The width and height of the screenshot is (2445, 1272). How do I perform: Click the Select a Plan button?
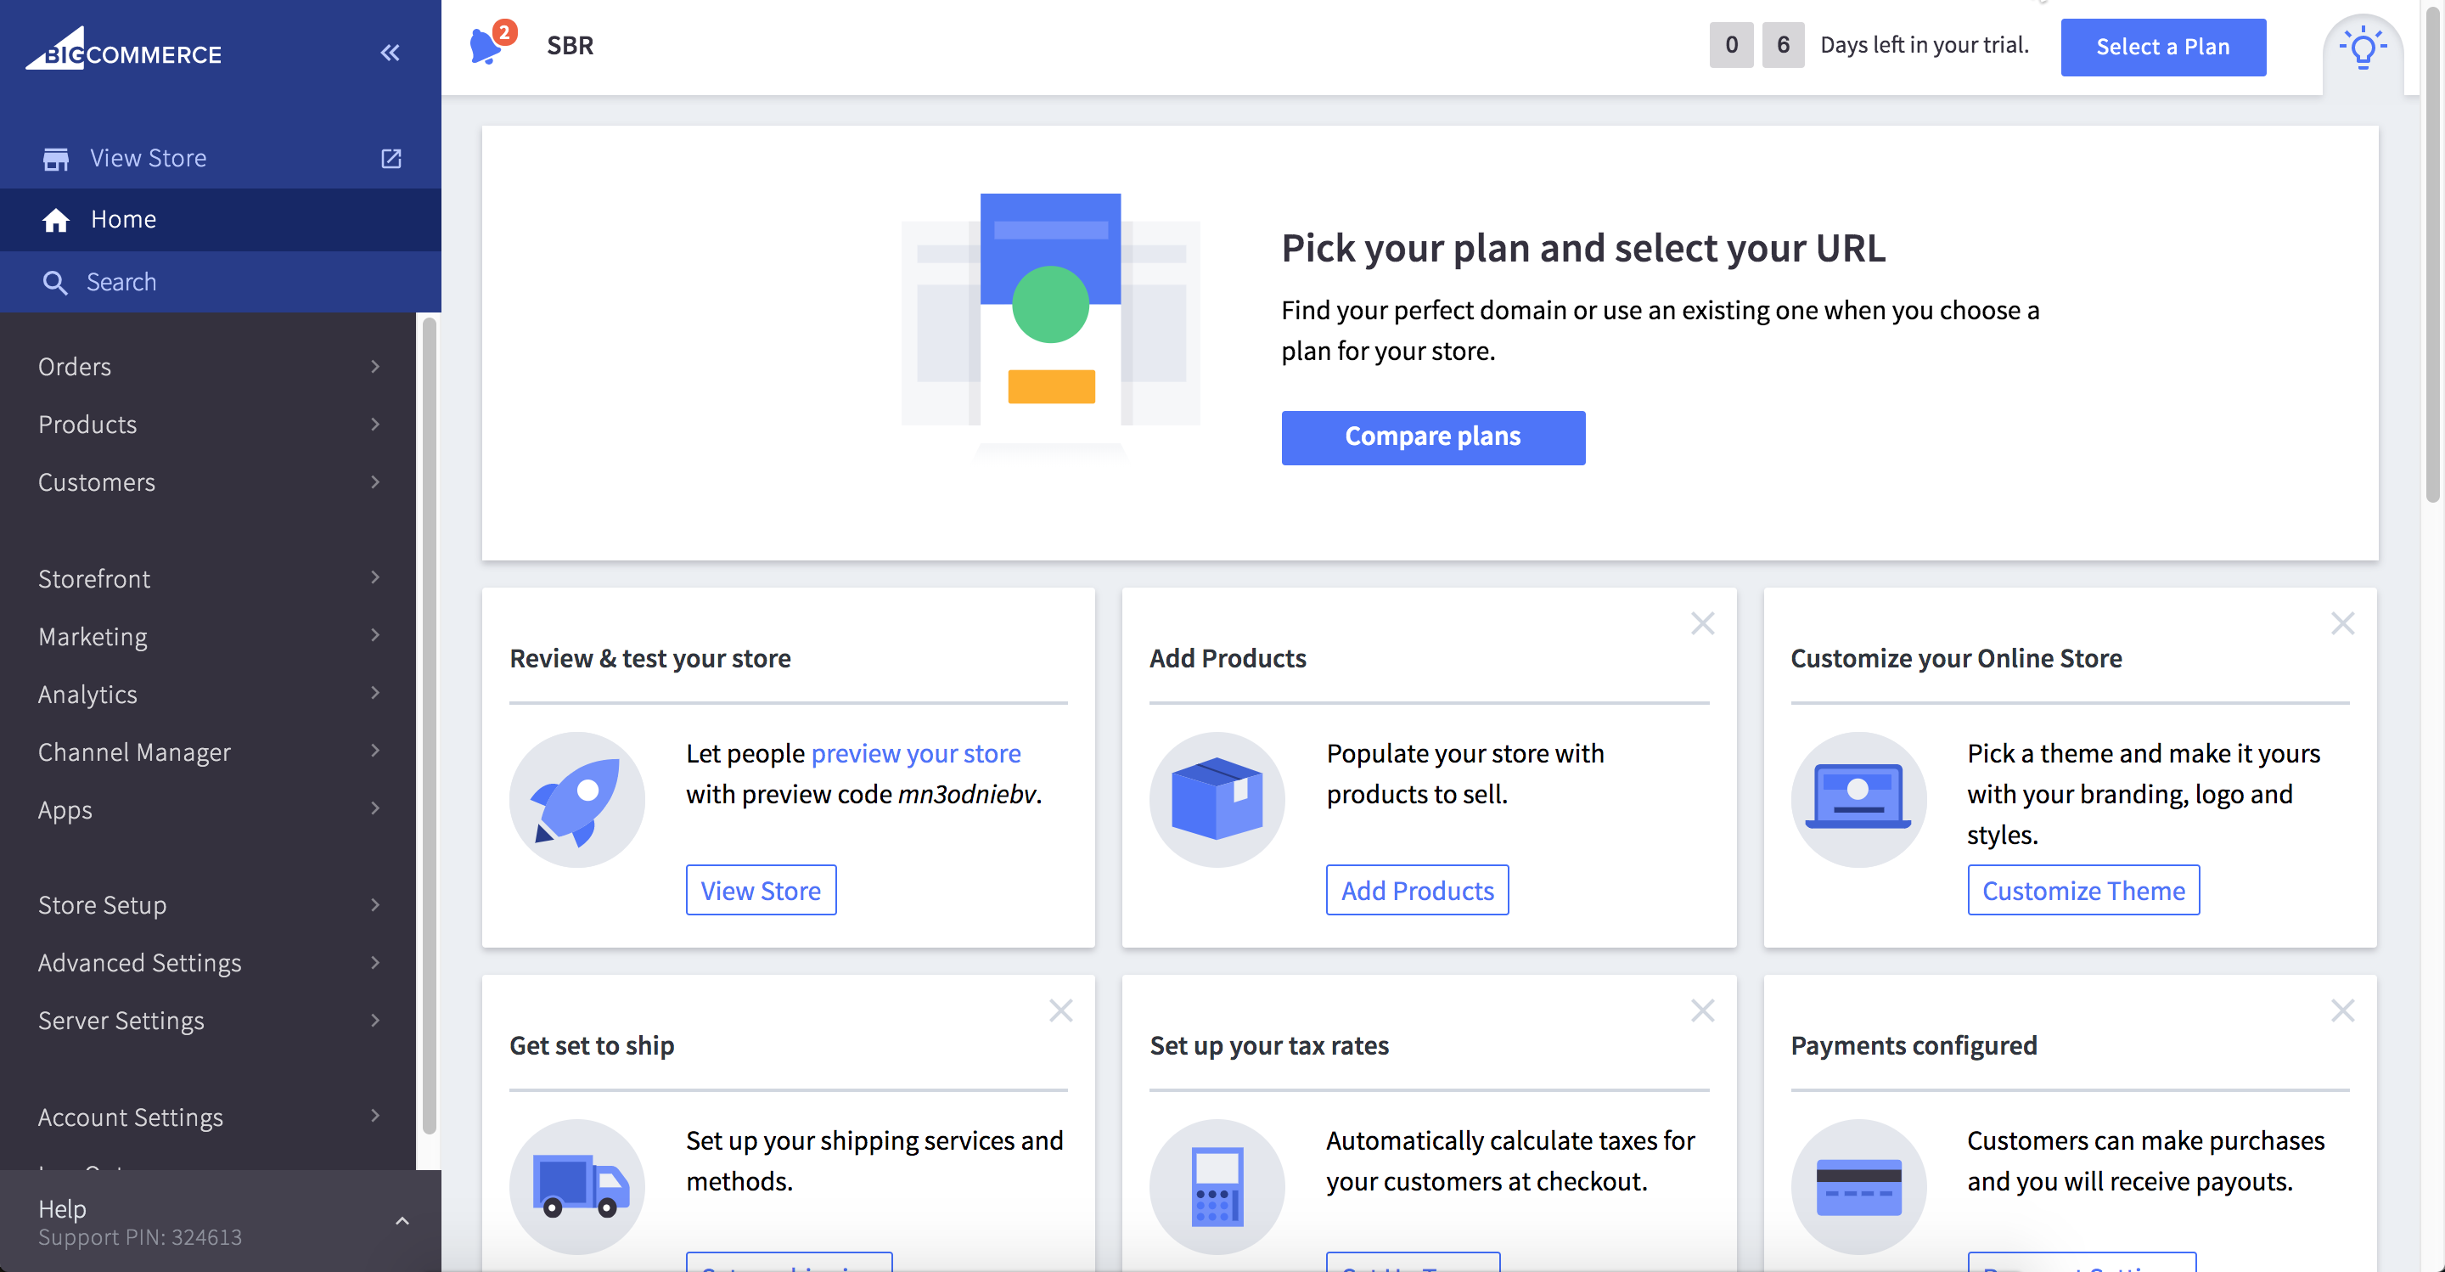tap(2162, 47)
